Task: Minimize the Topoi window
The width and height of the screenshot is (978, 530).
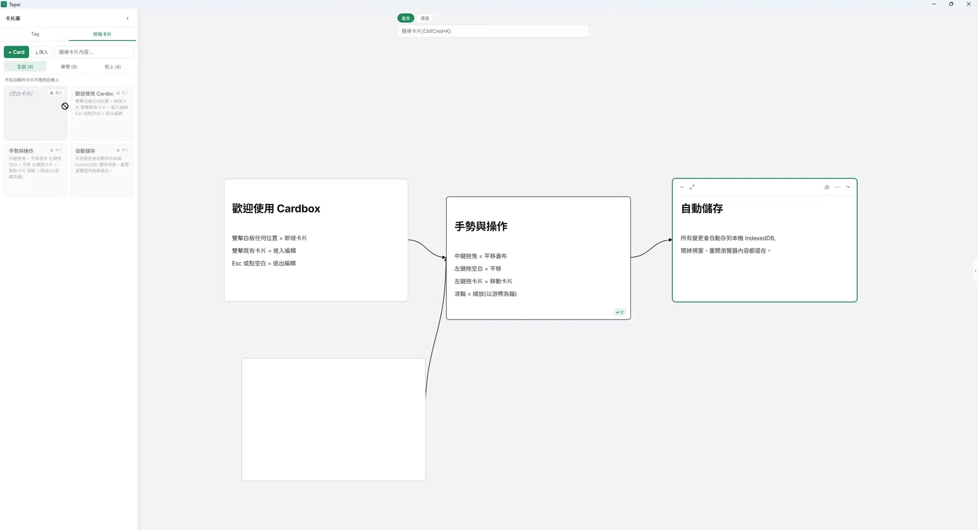Action: (934, 4)
